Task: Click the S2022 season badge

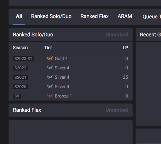Action: 21,68
